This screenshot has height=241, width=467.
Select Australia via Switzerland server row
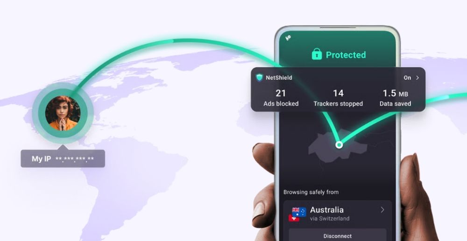coord(338,214)
